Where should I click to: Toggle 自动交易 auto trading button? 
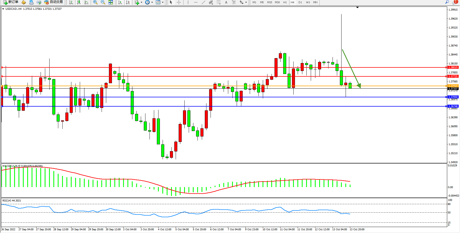(53, 2)
